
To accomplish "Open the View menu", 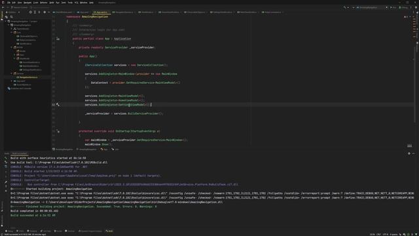I will click(x=20, y=3).
